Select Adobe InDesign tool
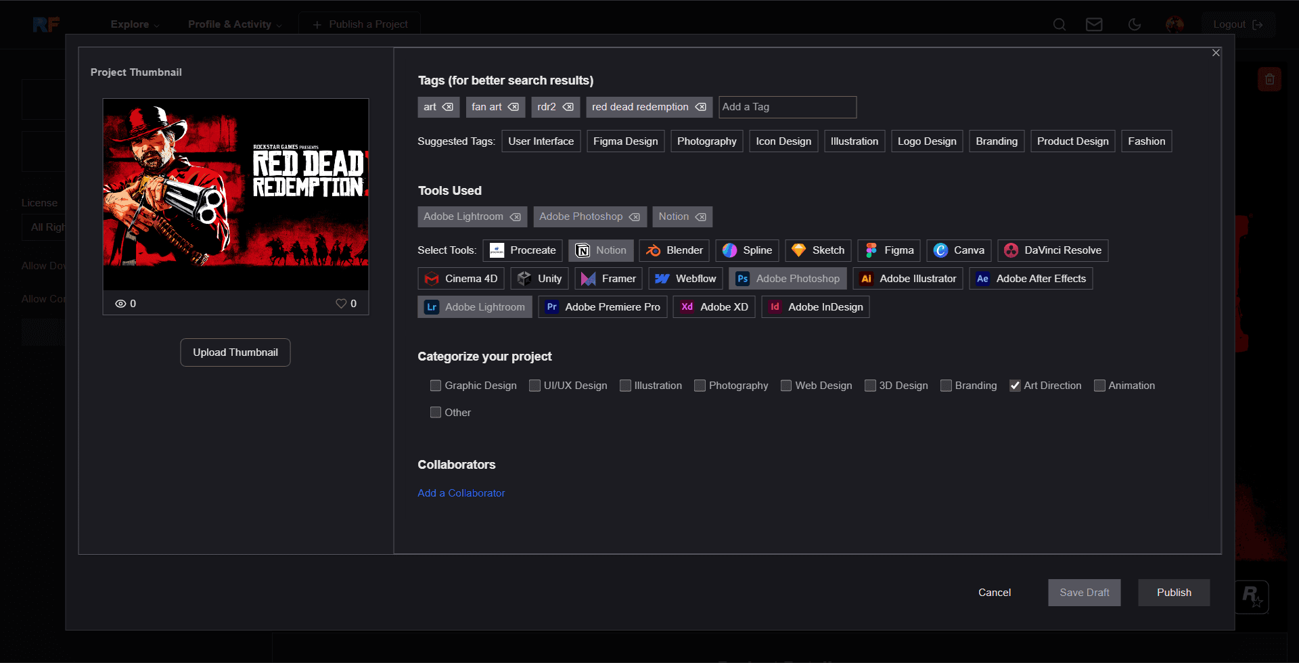The width and height of the screenshot is (1299, 663). [x=816, y=307]
